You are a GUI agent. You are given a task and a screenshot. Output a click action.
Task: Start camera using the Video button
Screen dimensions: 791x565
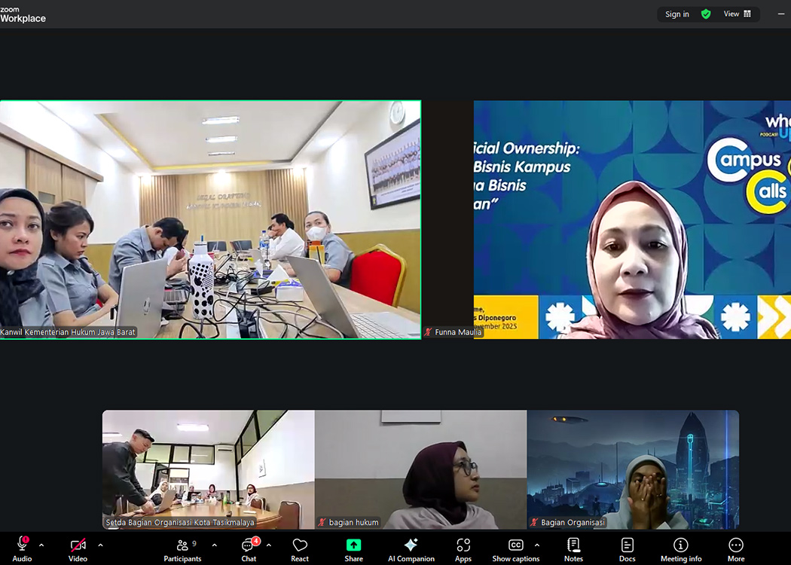tap(78, 548)
